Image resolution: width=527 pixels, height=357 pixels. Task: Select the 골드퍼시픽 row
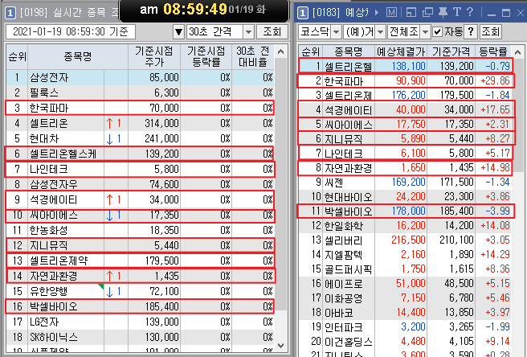406,269
